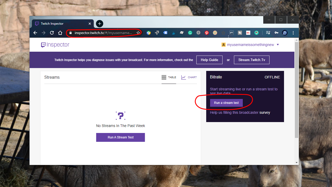332x187 pixels.
Task: Click the faded star extension icon
Action: (x=223, y=33)
